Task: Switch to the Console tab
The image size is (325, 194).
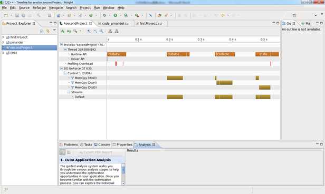Action: point(102,144)
